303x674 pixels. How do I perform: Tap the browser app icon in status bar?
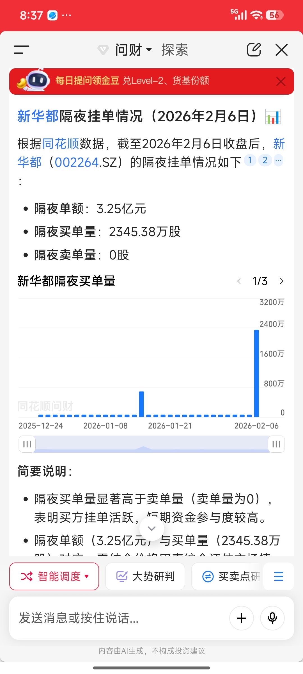click(x=52, y=15)
